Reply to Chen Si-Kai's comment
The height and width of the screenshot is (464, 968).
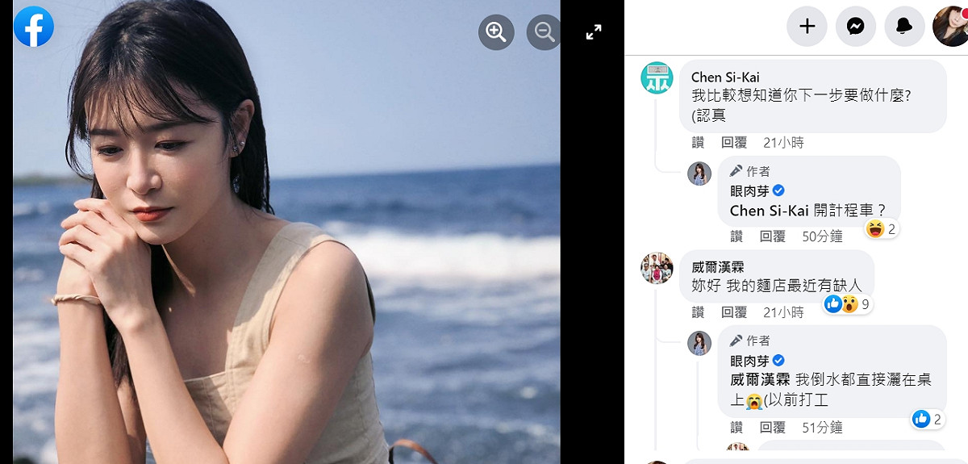click(734, 143)
